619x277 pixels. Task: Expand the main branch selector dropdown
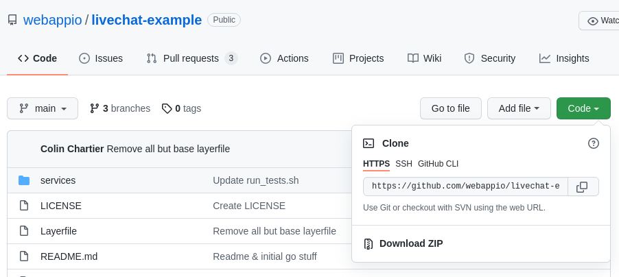[43, 108]
